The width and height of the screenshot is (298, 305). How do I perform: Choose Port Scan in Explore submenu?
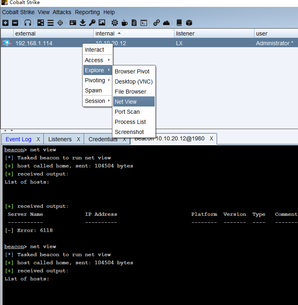click(134, 112)
